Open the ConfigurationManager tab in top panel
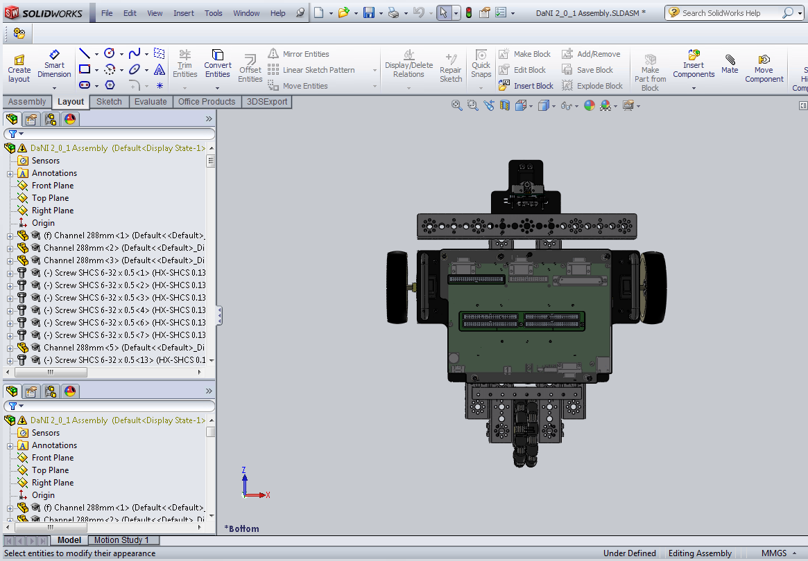808x561 pixels. [51, 119]
